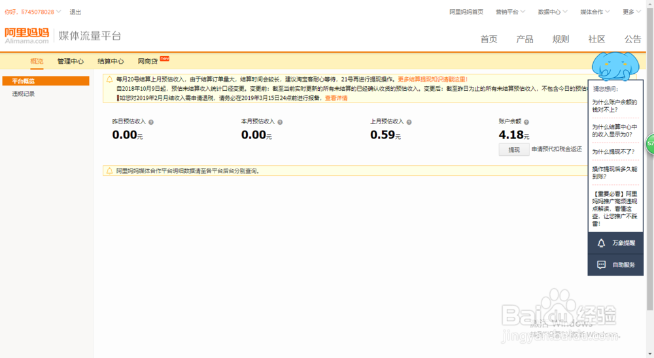Click the 万象提醒 button
The width and height of the screenshot is (654, 358).
click(x=615, y=243)
